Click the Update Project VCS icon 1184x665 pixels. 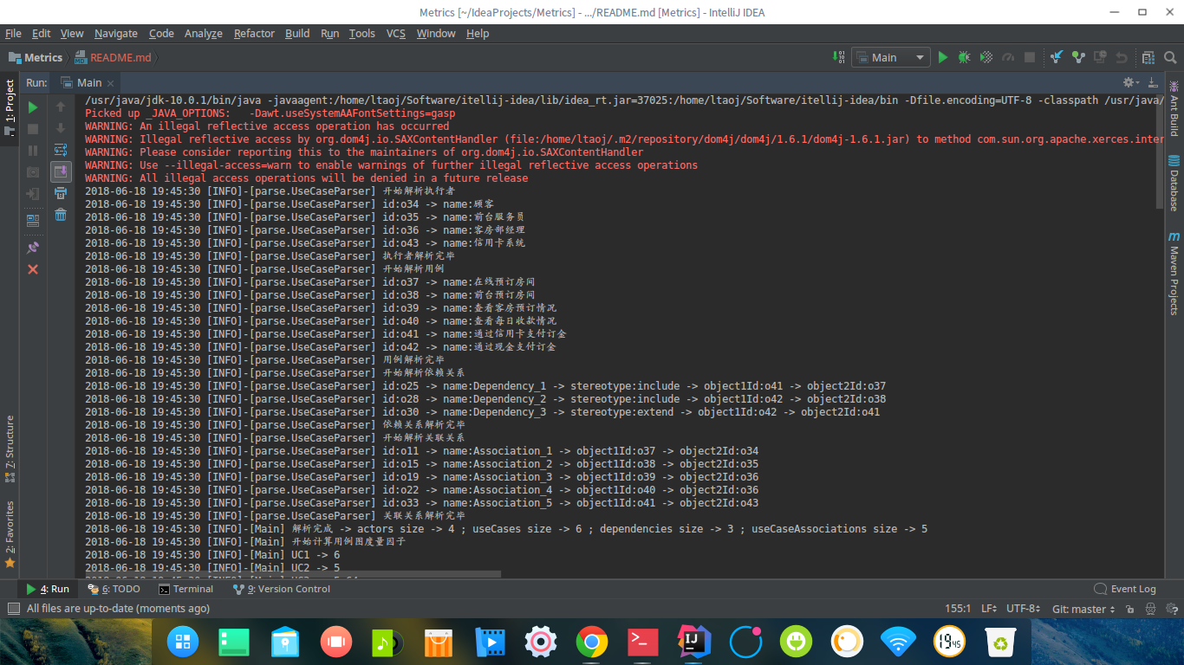click(1057, 57)
